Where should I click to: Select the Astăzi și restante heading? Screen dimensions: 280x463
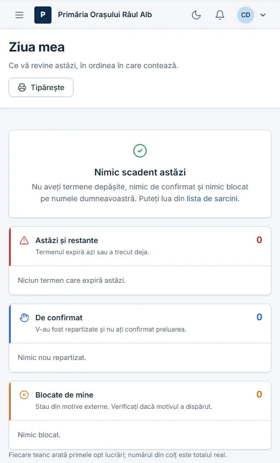click(67, 240)
